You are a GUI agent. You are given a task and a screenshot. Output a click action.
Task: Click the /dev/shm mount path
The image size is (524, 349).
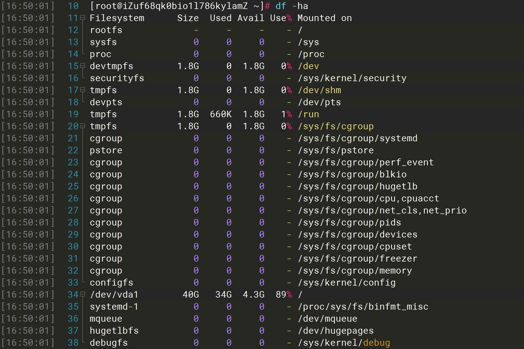click(319, 90)
